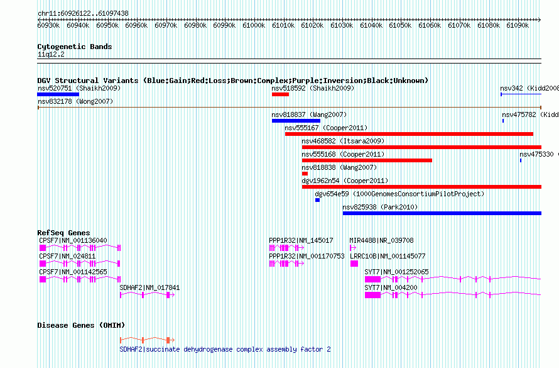
Task: Open the dgv654e59 1000Genomes label
Action: (399, 194)
